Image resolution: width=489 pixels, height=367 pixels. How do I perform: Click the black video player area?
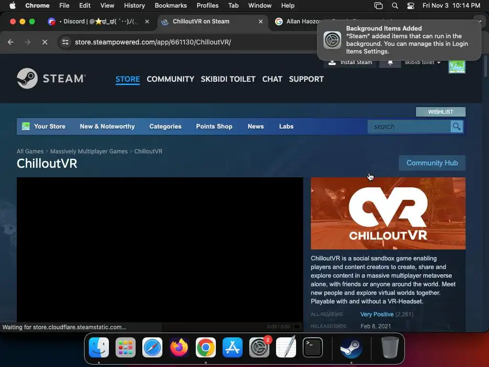click(159, 249)
